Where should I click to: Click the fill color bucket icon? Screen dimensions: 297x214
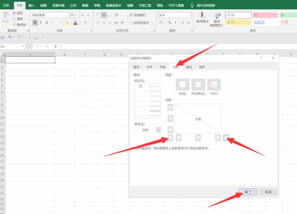tap(67, 23)
